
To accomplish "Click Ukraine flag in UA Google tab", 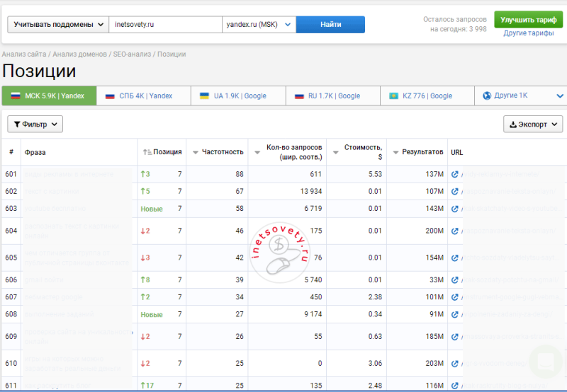I will coord(204,96).
